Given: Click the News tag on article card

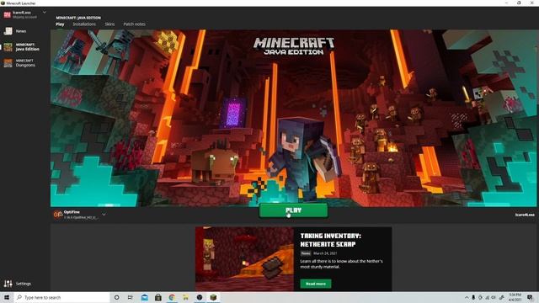Looking at the screenshot, I should point(306,253).
